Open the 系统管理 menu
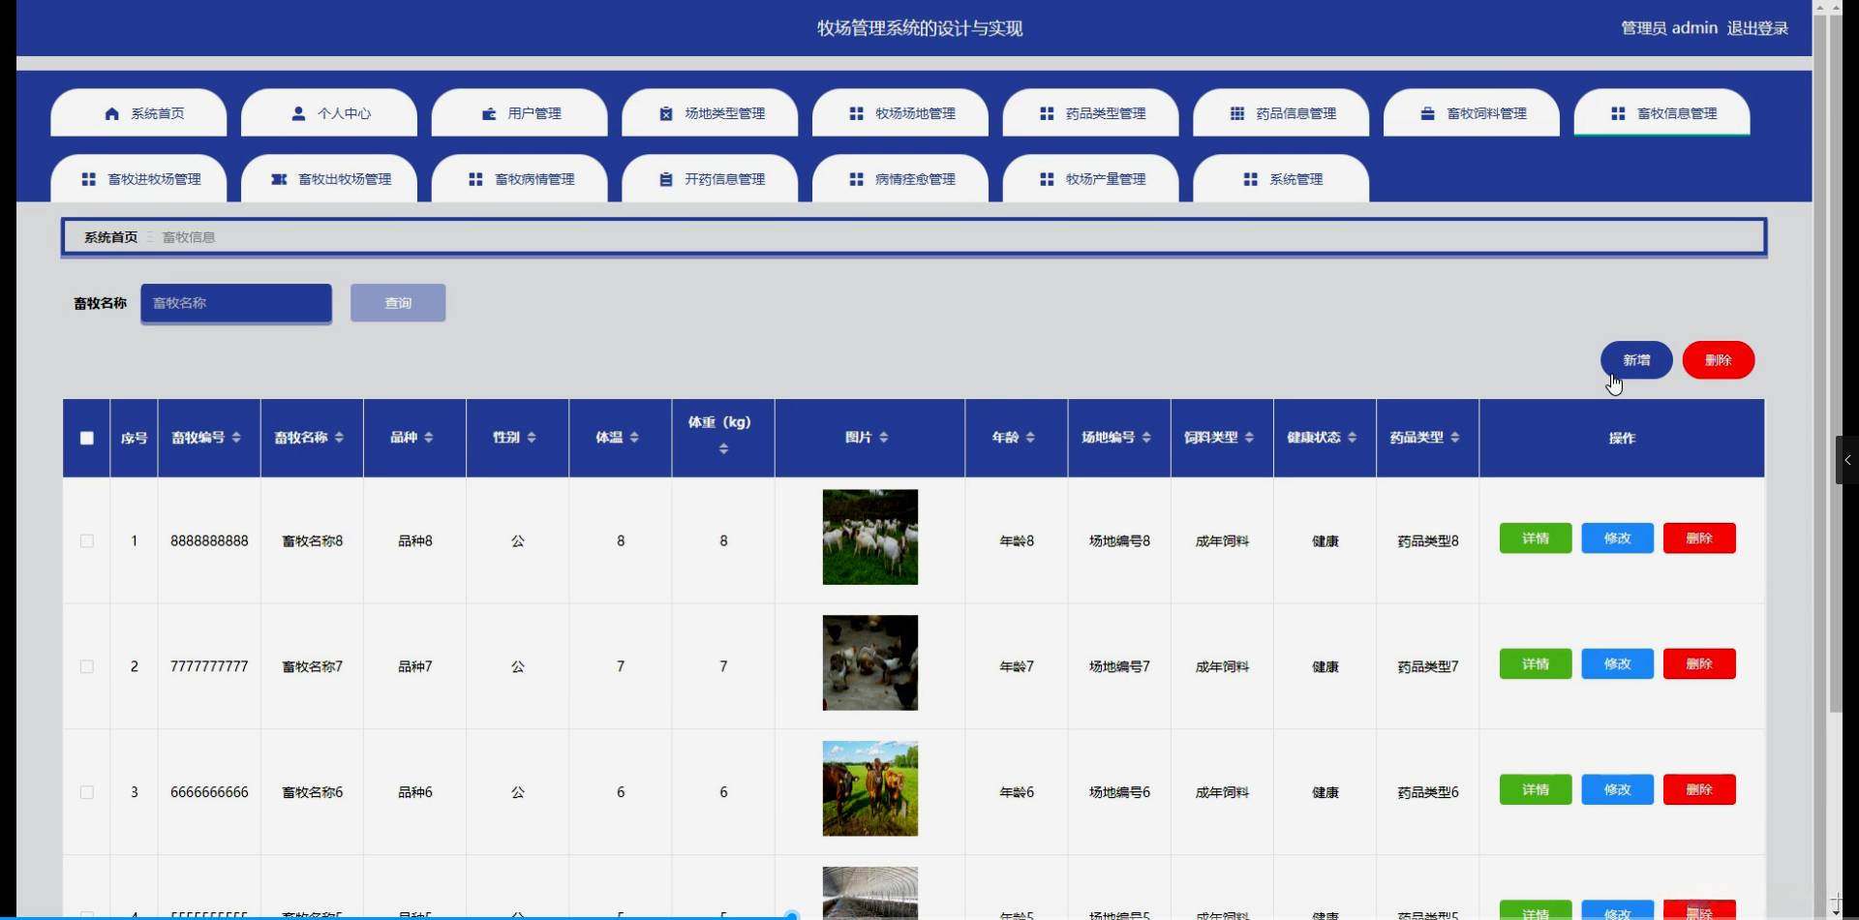Viewport: 1859px width, 920px height. click(1281, 179)
